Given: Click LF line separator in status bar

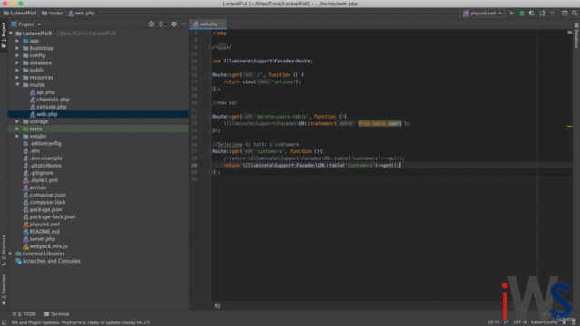Looking at the screenshot, I should pyautogui.click(x=506, y=322).
